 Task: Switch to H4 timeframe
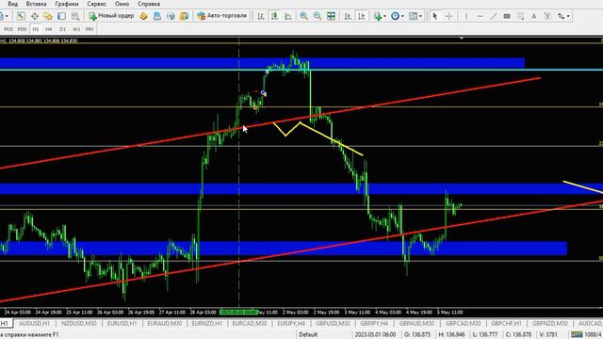coord(49,29)
